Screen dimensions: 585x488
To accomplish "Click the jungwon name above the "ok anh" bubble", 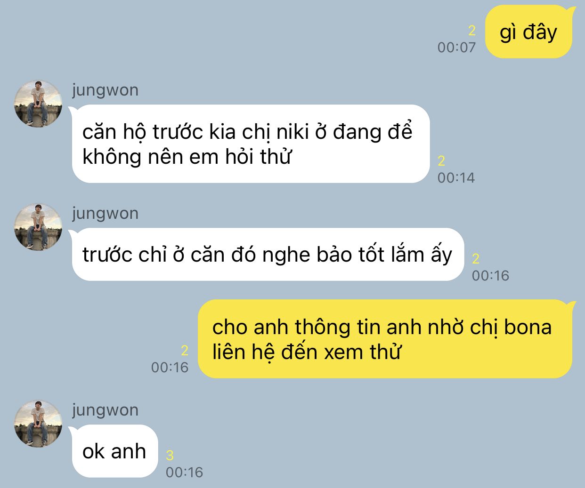I will (x=106, y=410).
